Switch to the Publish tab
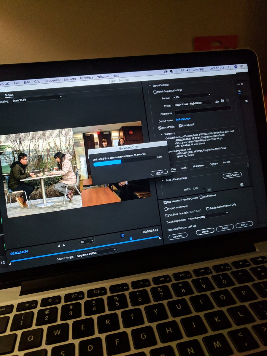The image size is (267, 356). 227,162
